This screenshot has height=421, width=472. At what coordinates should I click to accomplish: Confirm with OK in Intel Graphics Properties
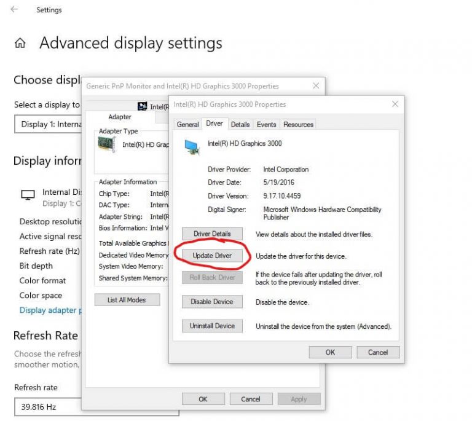[x=330, y=352]
